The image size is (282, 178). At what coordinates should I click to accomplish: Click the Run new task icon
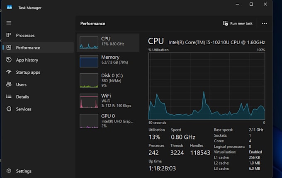click(x=225, y=23)
